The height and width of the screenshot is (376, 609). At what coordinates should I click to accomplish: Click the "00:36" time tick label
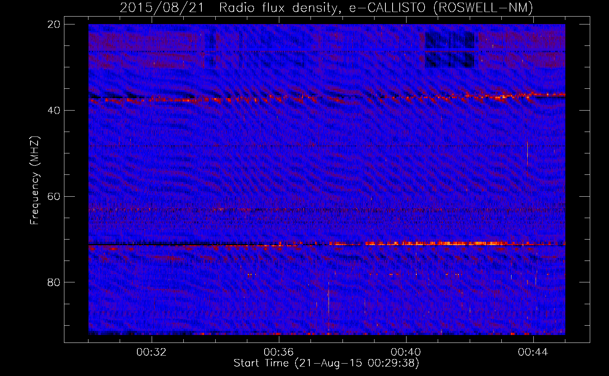click(279, 352)
